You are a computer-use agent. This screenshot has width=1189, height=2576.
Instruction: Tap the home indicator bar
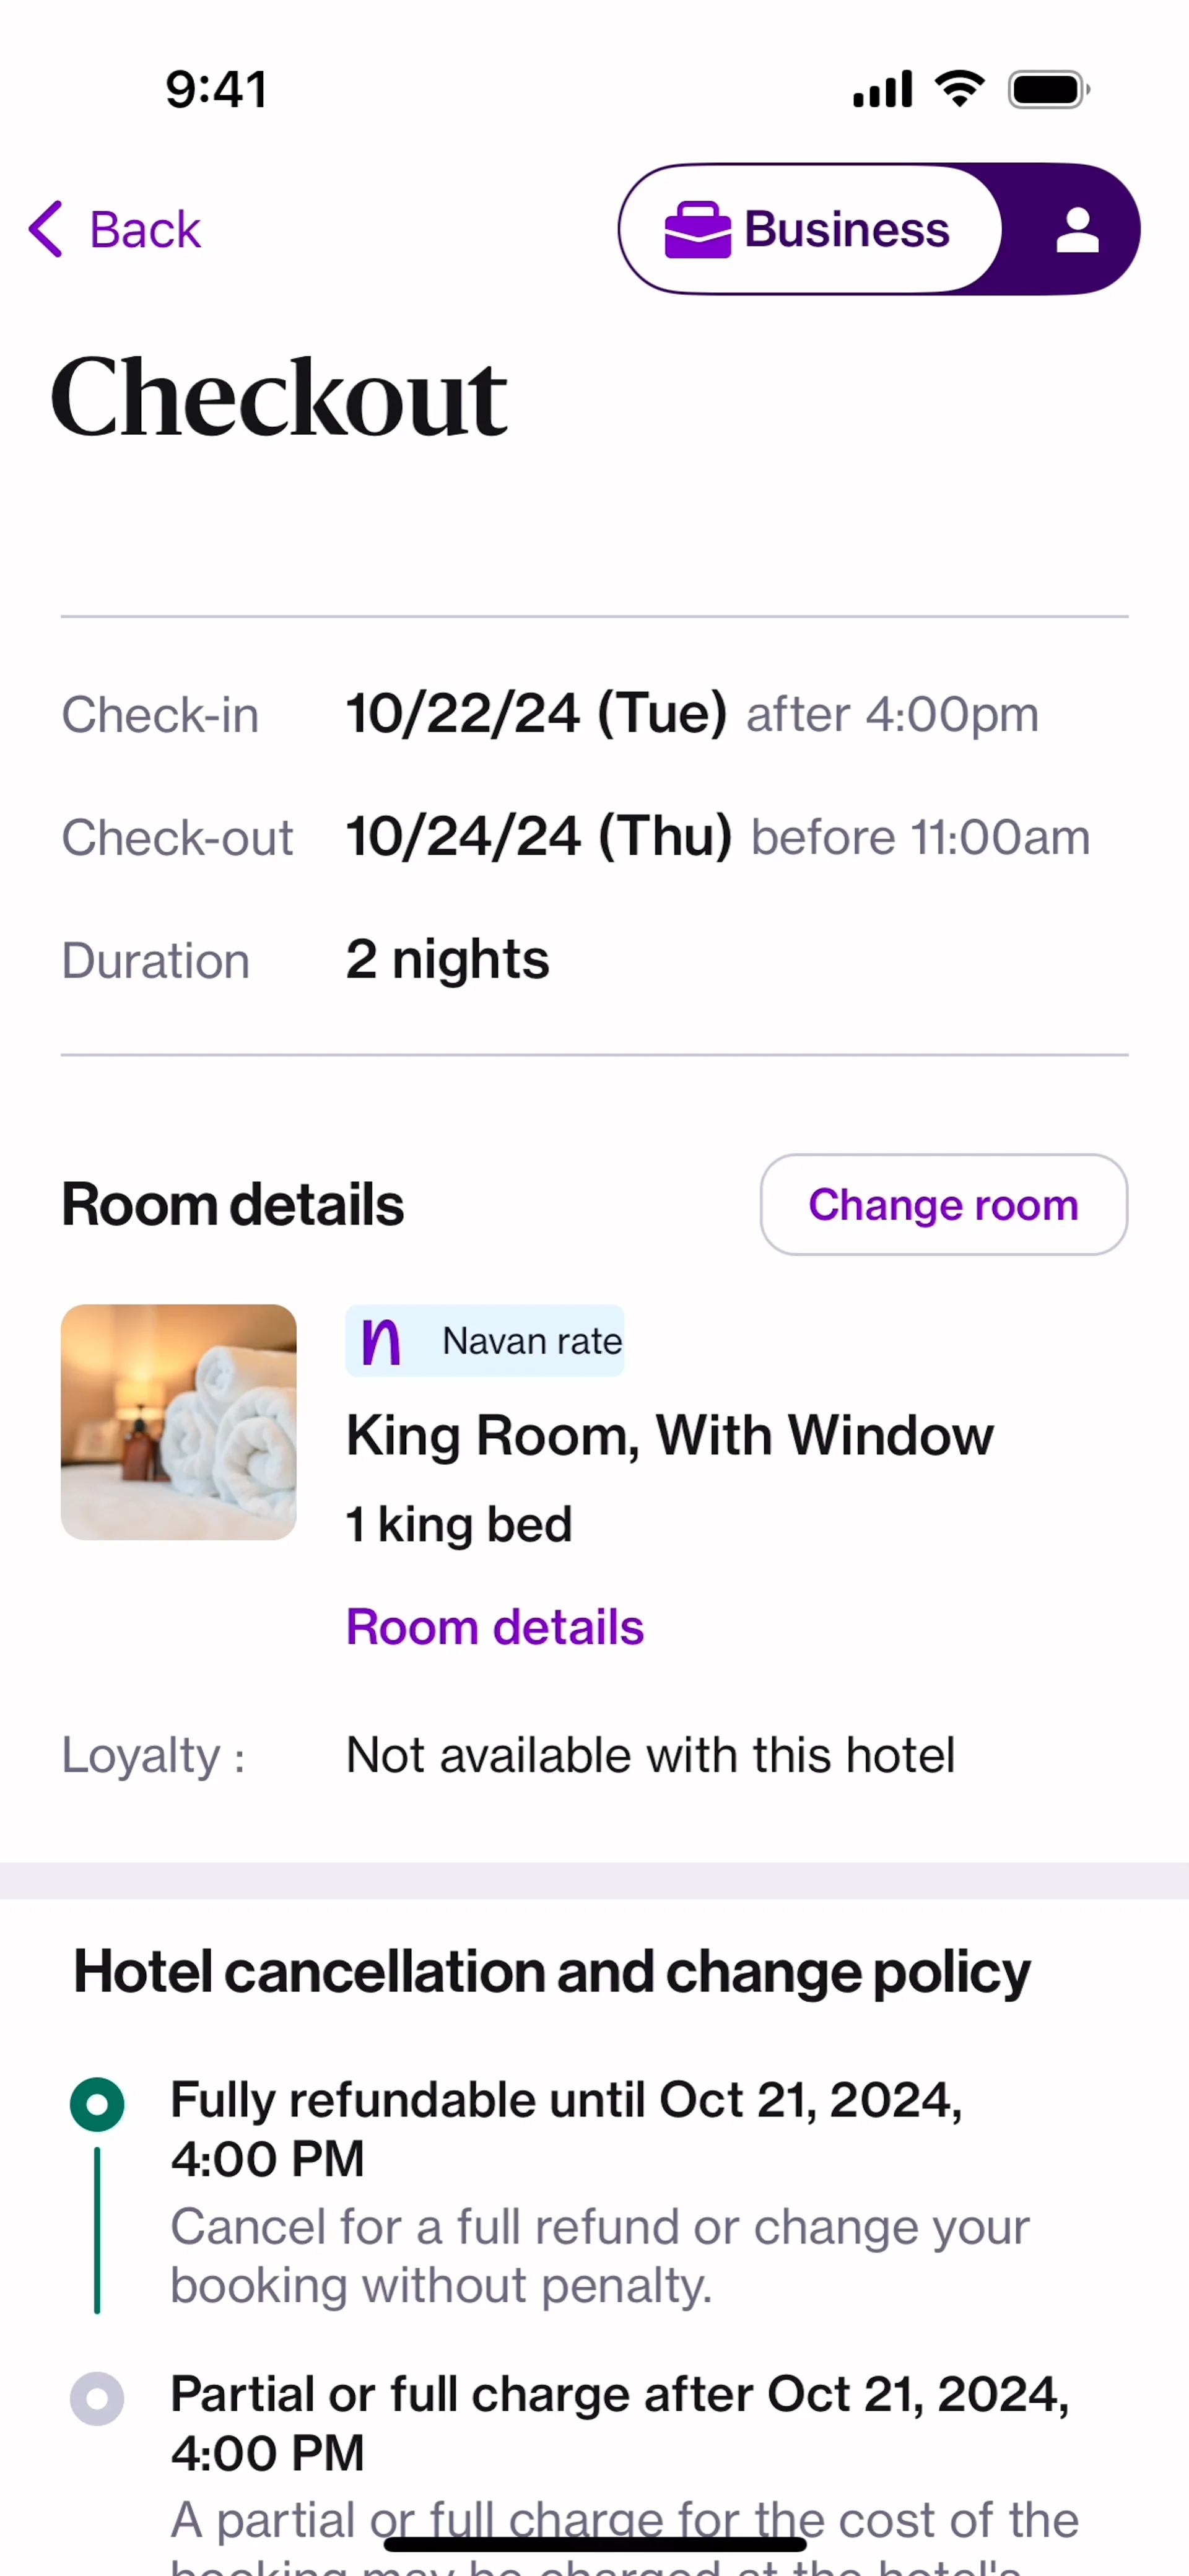pyautogui.click(x=595, y=2544)
